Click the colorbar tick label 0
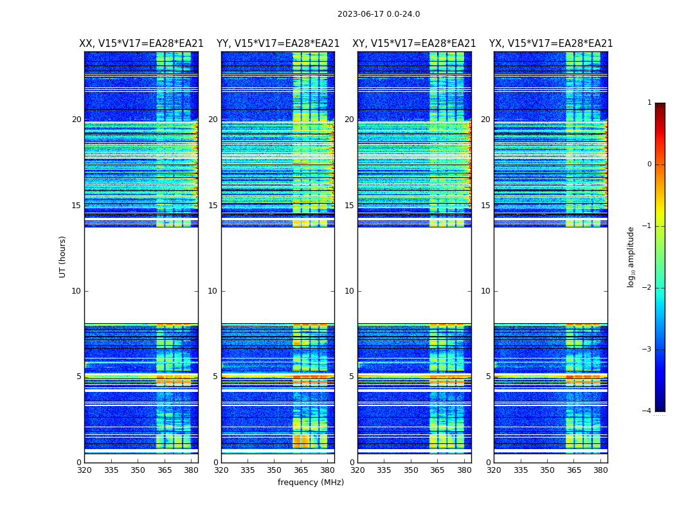Screen dimensions: 675x514 tap(649, 164)
